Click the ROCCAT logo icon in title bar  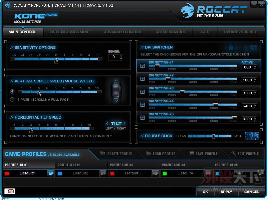click(x=8, y=5)
